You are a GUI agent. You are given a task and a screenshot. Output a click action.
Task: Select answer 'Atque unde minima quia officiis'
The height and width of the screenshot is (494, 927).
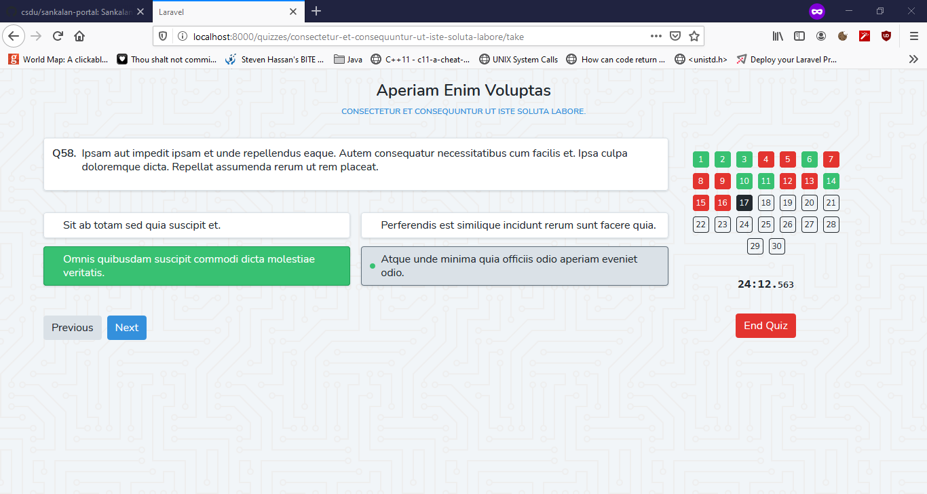(514, 265)
